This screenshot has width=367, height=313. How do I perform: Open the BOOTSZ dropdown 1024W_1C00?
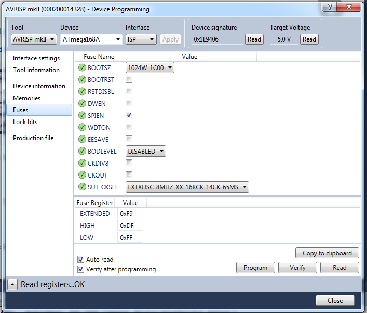tap(150, 68)
